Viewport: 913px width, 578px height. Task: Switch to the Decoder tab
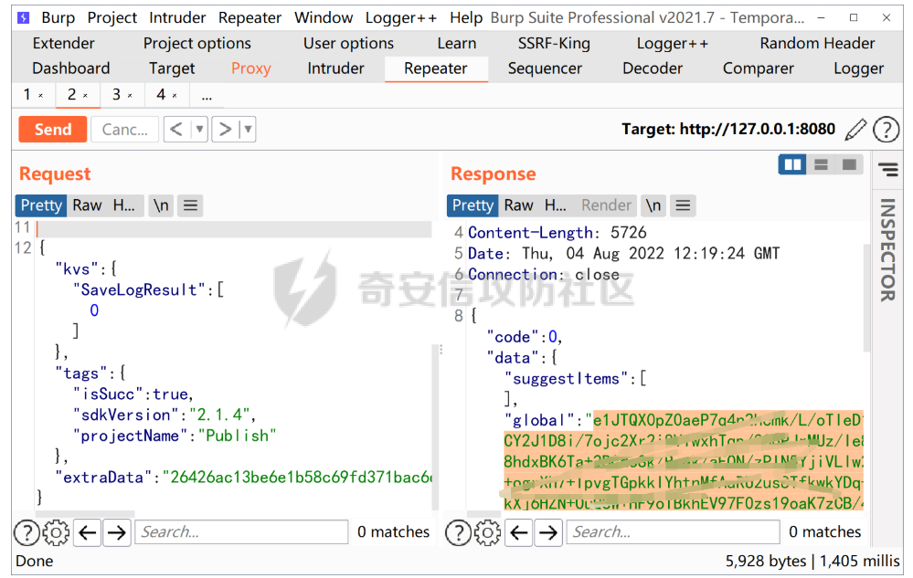pos(653,68)
